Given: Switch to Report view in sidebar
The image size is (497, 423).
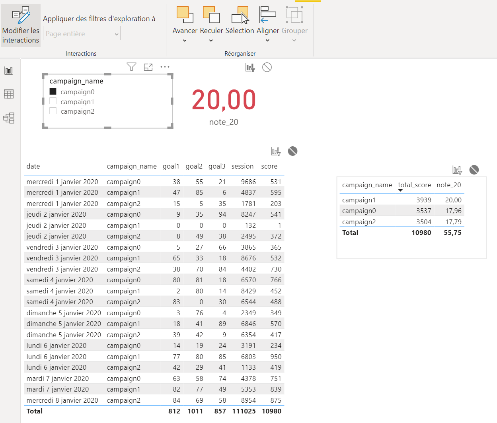Looking at the screenshot, I should (9, 70).
